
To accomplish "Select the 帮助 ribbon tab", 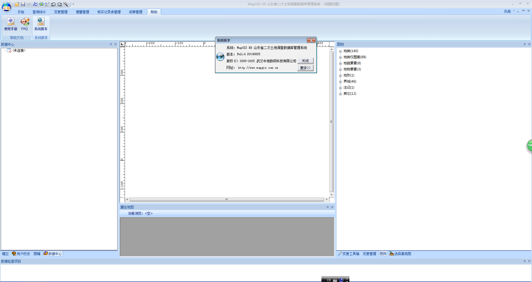I will point(154,12).
